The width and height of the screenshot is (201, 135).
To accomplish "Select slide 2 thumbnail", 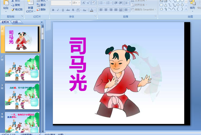I will [x=22, y=68].
